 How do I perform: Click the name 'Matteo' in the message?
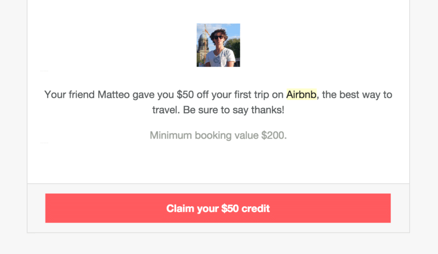coord(113,94)
